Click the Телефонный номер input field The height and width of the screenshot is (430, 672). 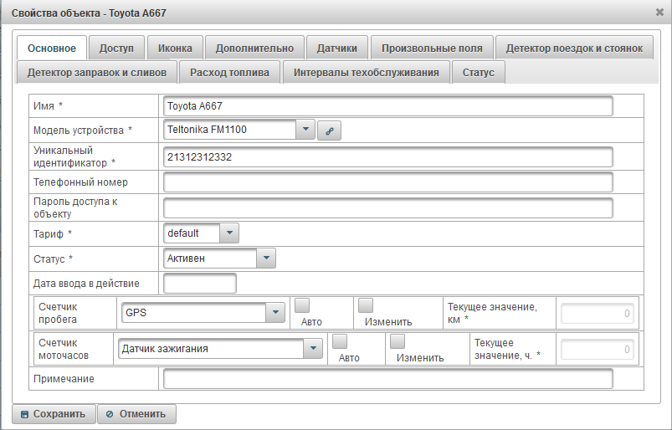[387, 182]
